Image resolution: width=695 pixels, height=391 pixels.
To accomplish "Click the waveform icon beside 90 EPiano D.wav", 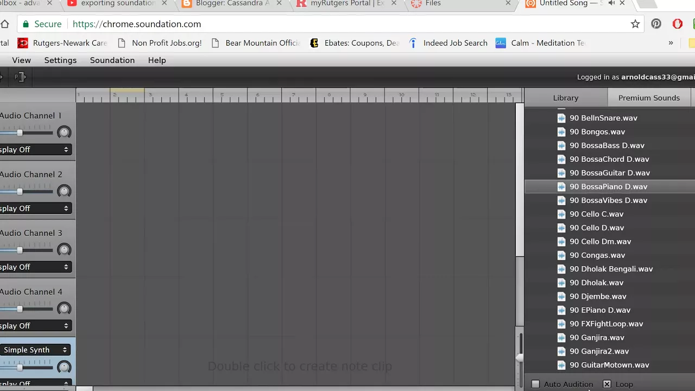I will point(561,310).
